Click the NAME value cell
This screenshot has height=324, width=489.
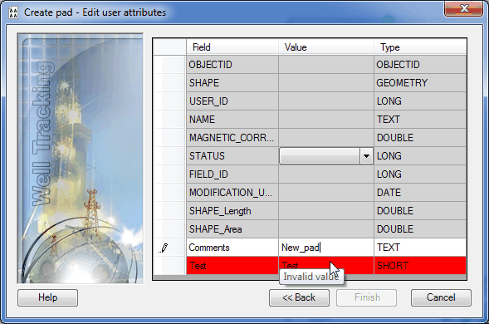point(326,120)
